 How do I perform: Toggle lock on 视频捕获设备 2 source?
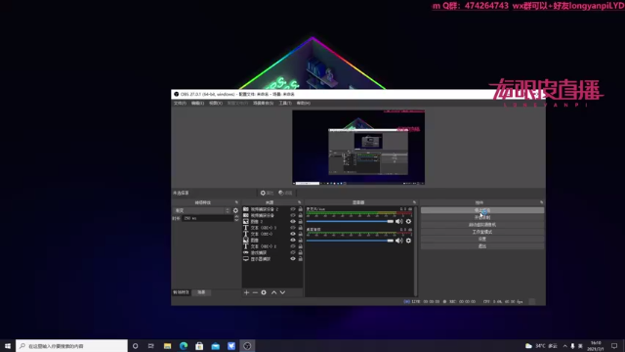(300, 209)
